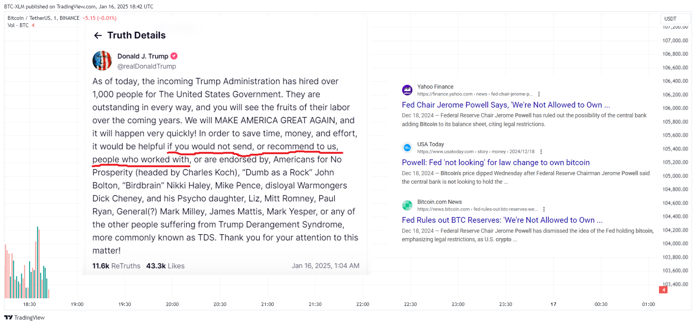Open 'Fed Chair Jerome Powell Says' headline link

[506, 105]
